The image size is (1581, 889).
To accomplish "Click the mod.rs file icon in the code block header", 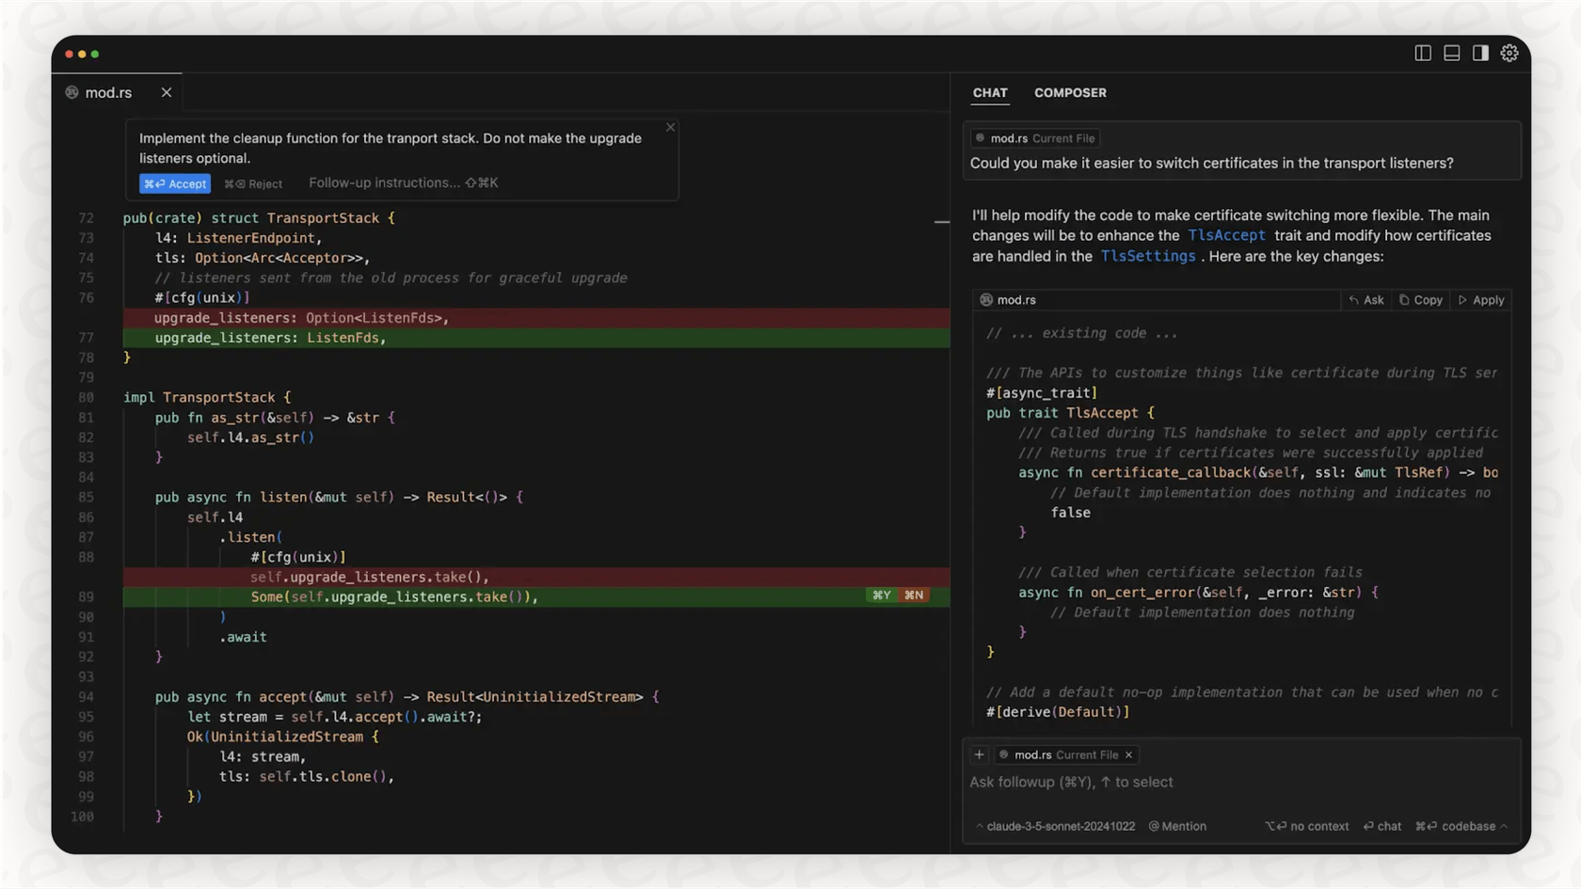I will click(984, 299).
